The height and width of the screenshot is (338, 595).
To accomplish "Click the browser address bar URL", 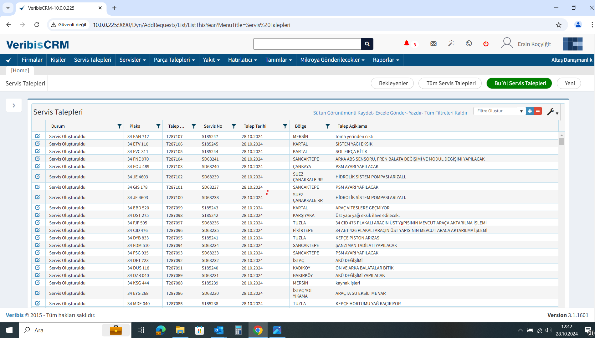I will click(x=191, y=25).
